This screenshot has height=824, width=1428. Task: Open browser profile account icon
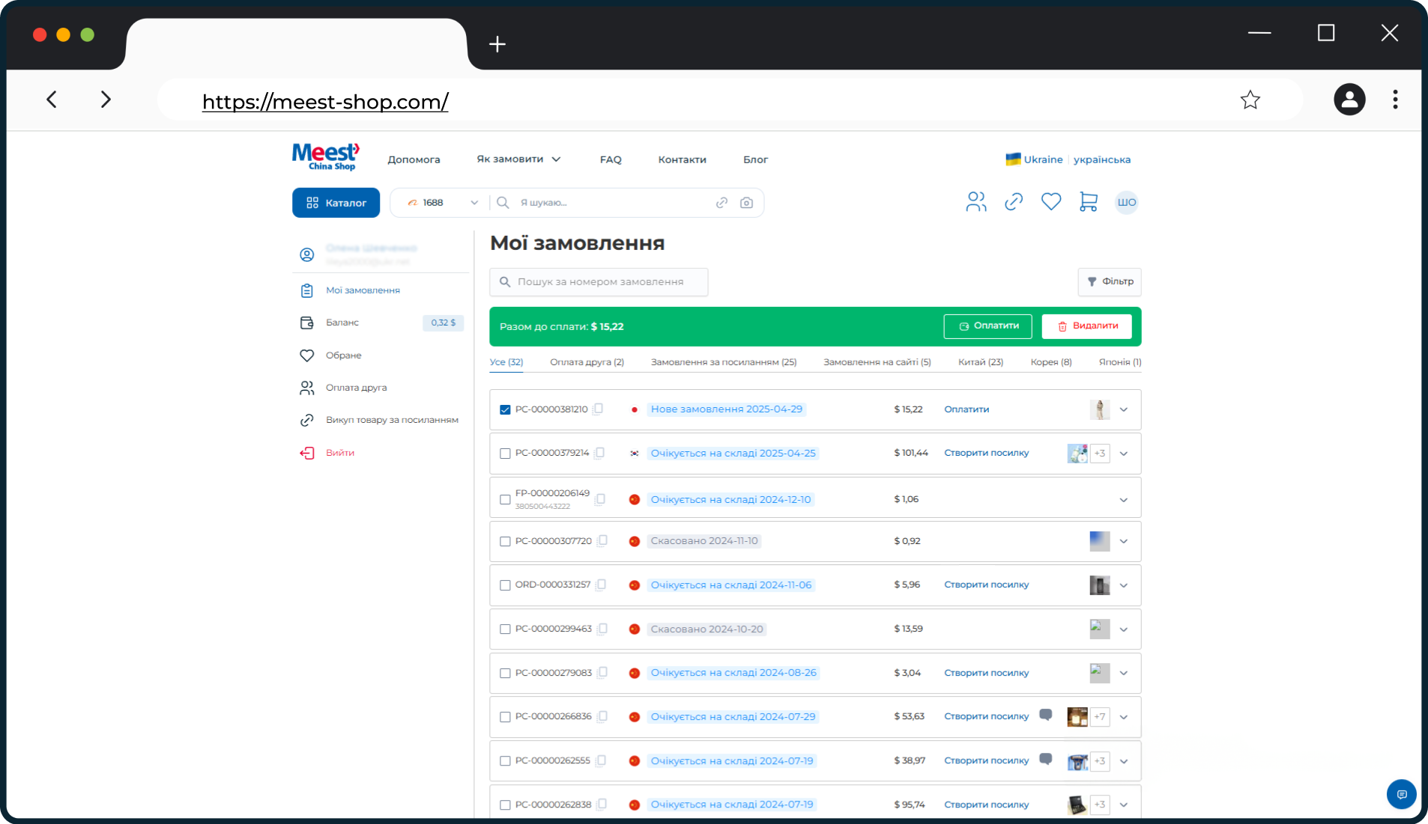1349,100
